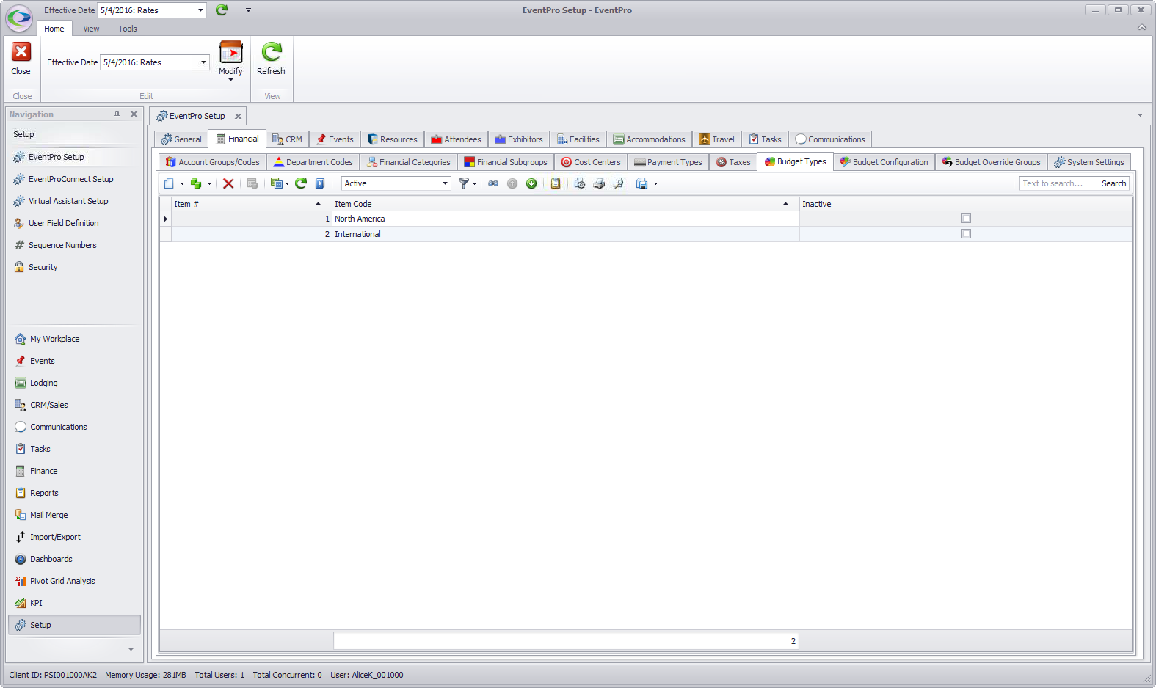
Task: Pin the Navigation panel
Action: (x=117, y=114)
